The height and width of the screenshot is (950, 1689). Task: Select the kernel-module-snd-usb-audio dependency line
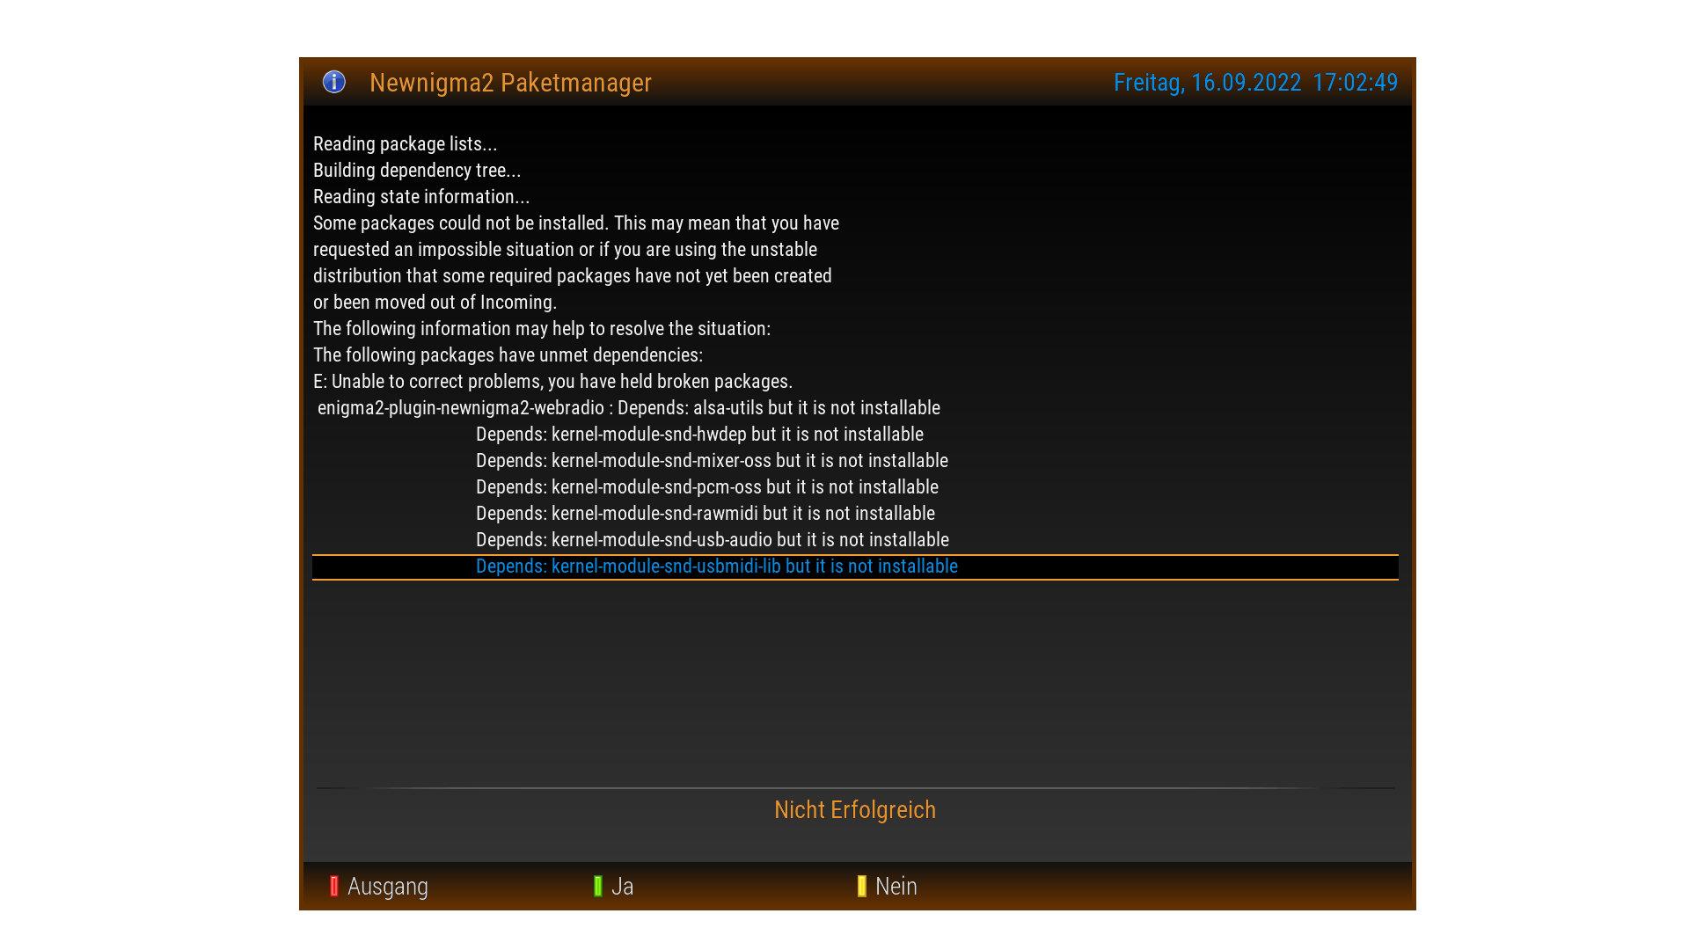click(x=855, y=540)
